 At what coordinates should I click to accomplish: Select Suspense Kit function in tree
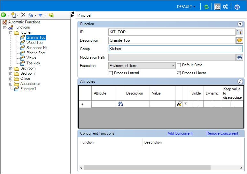tap(37, 48)
